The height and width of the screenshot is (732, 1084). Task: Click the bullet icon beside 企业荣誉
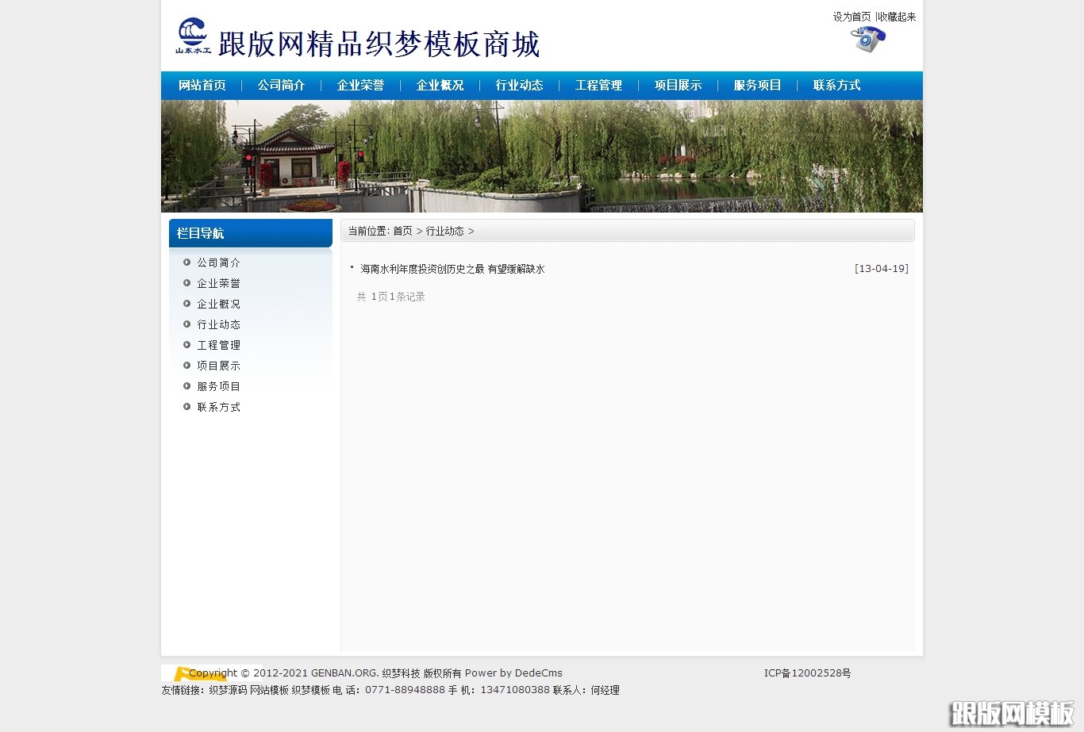(186, 282)
